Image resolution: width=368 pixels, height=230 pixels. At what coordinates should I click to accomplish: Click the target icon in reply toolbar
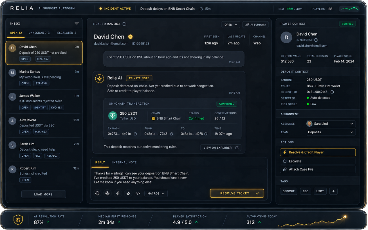[x=107, y=193]
